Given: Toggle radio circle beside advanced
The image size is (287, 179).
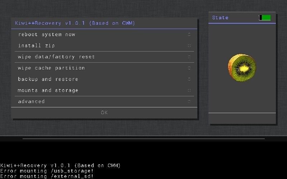Looking at the screenshot, I should tap(189, 102).
